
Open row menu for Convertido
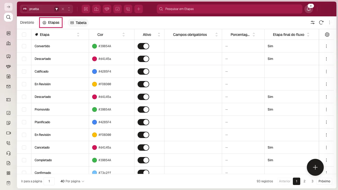[x=326, y=46]
